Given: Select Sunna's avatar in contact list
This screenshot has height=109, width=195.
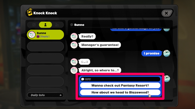Looking at the screenshot, I should point(32,35).
